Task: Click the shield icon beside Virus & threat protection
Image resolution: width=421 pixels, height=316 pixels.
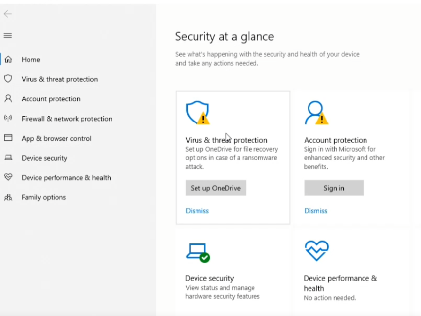Action: [8, 79]
